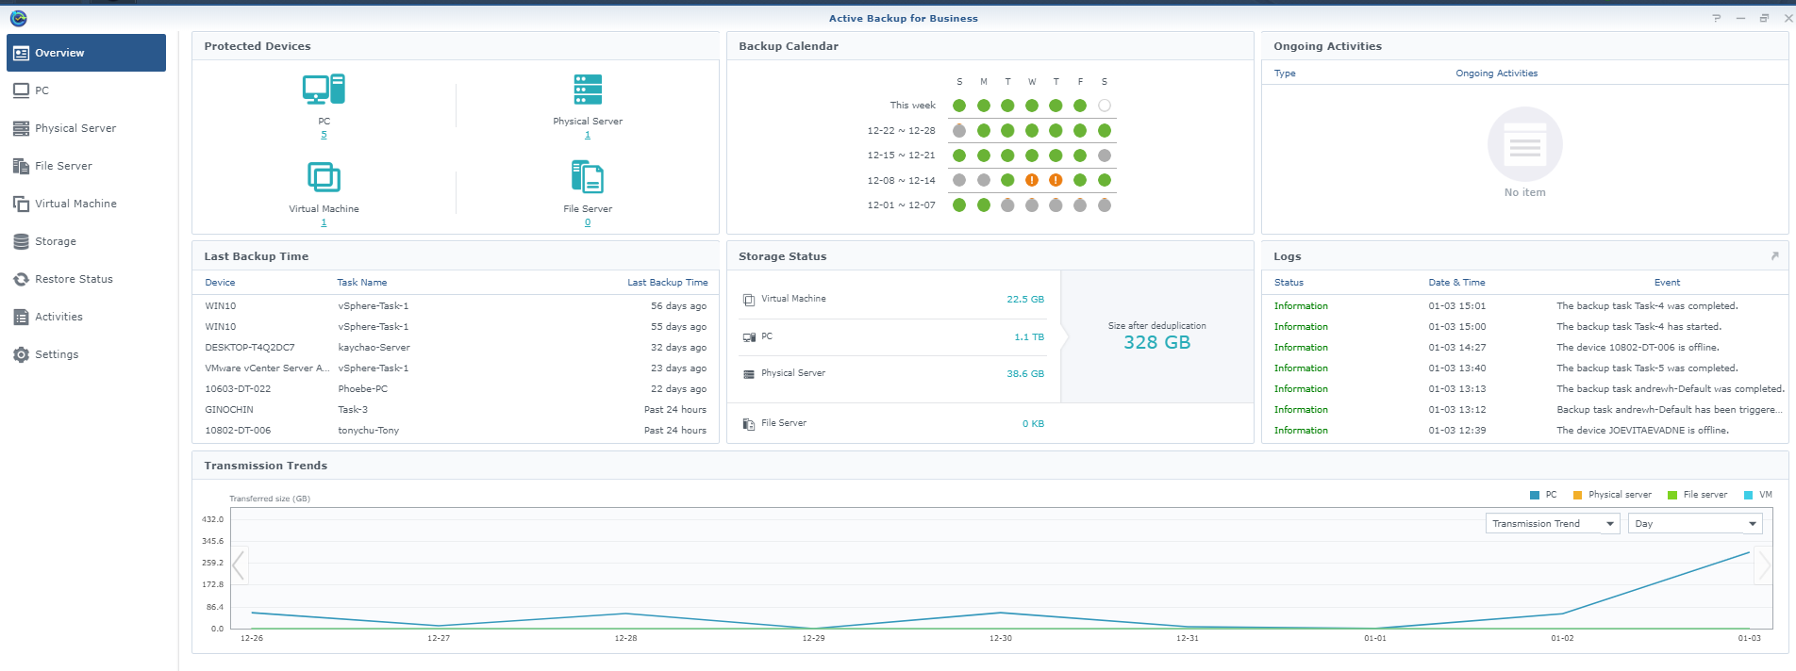Click the Active Backup app logo icon
Viewport: 1796px width, 671px height.
(18, 18)
